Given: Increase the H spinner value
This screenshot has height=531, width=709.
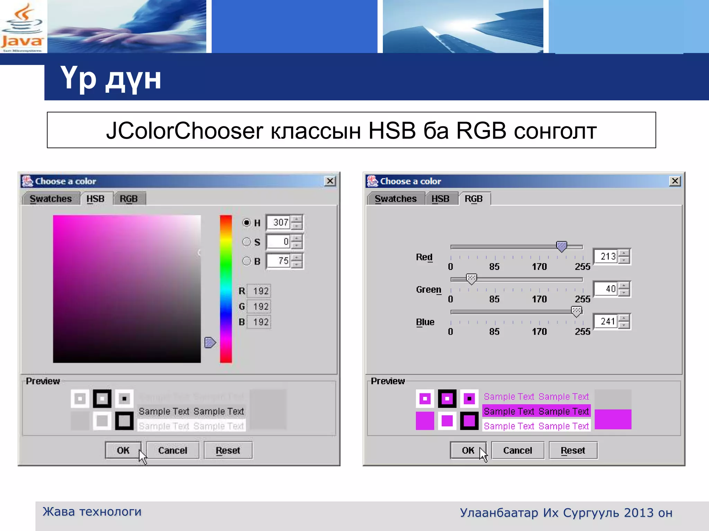Looking at the screenshot, I should point(296,219).
